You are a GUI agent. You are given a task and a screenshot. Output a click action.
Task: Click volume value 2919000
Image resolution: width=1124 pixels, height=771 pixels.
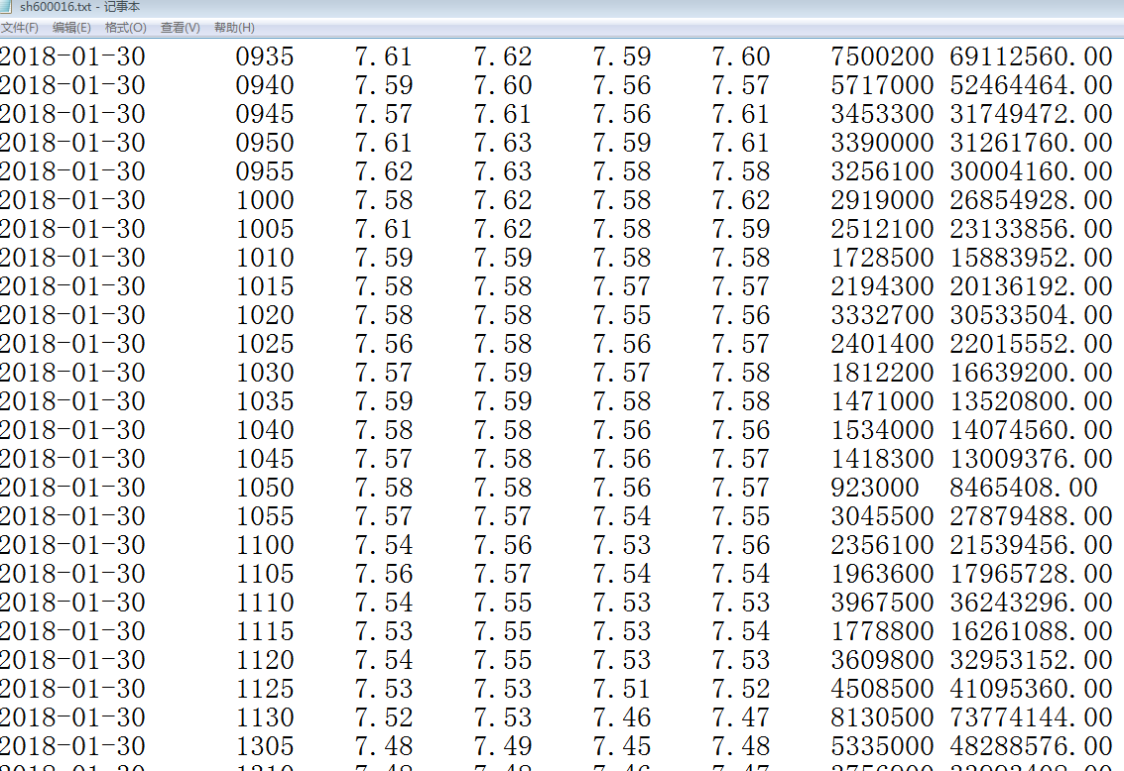pos(882,200)
